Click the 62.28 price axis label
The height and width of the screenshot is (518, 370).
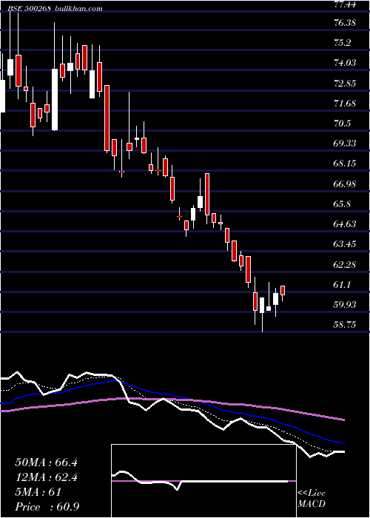[345, 265]
